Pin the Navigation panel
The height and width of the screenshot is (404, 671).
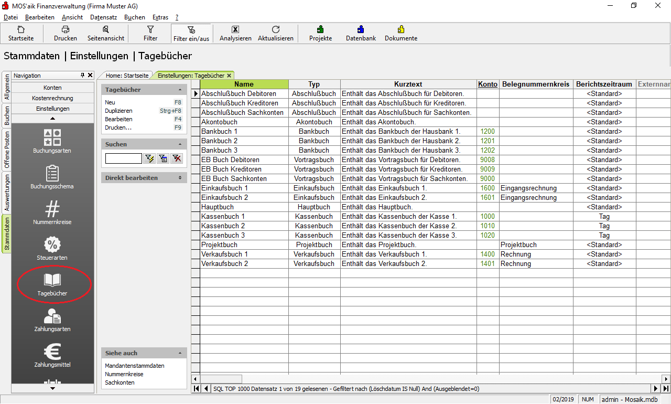(x=82, y=76)
